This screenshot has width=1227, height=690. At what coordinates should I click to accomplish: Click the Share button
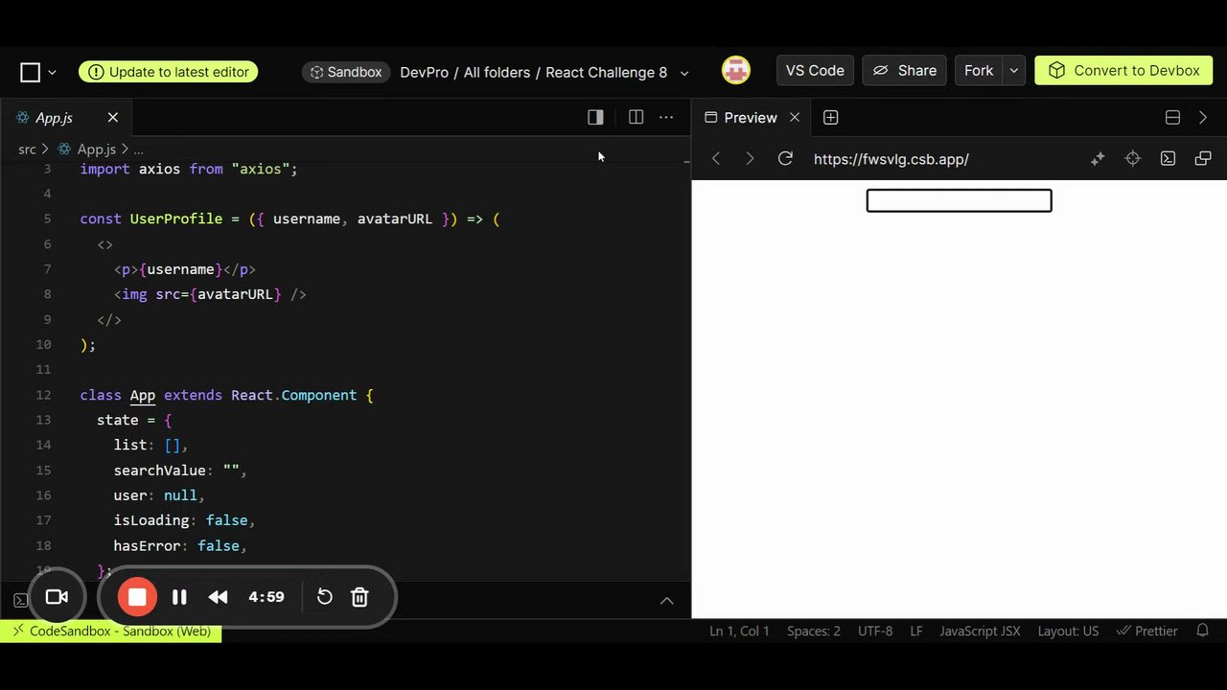pos(904,70)
